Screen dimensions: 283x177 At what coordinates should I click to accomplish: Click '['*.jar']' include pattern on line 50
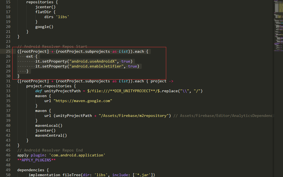tap(143, 175)
